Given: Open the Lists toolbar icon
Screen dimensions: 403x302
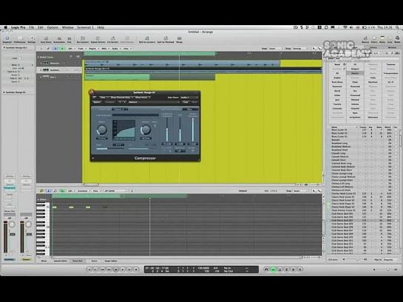Looking at the screenshot, I should 390,39.
